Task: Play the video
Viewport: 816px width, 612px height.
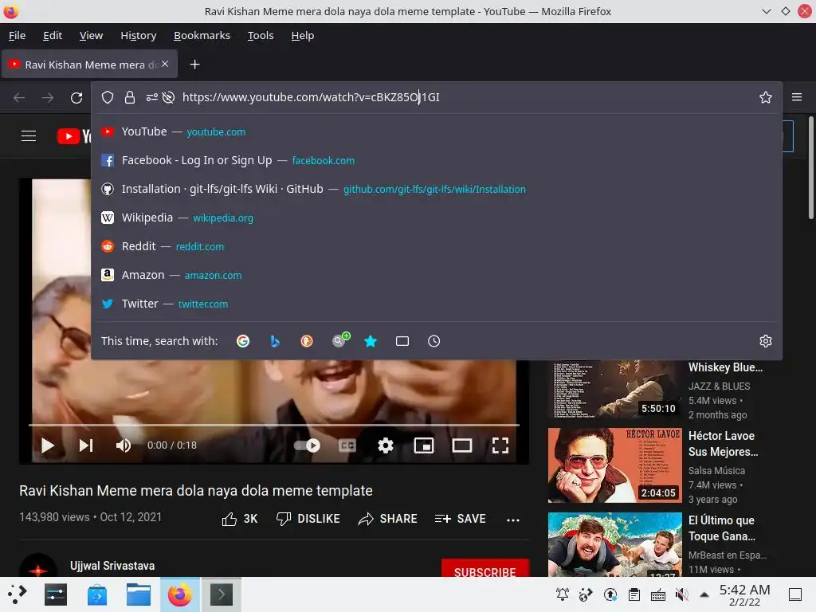Action: [x=47, y=445]
